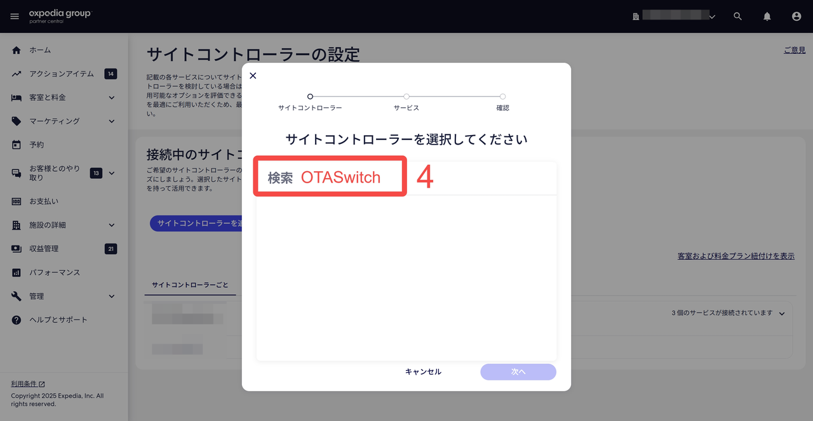Click the building icon for 施設の詳細
This screenshot has height=421, width=813.
click(17, 225)
